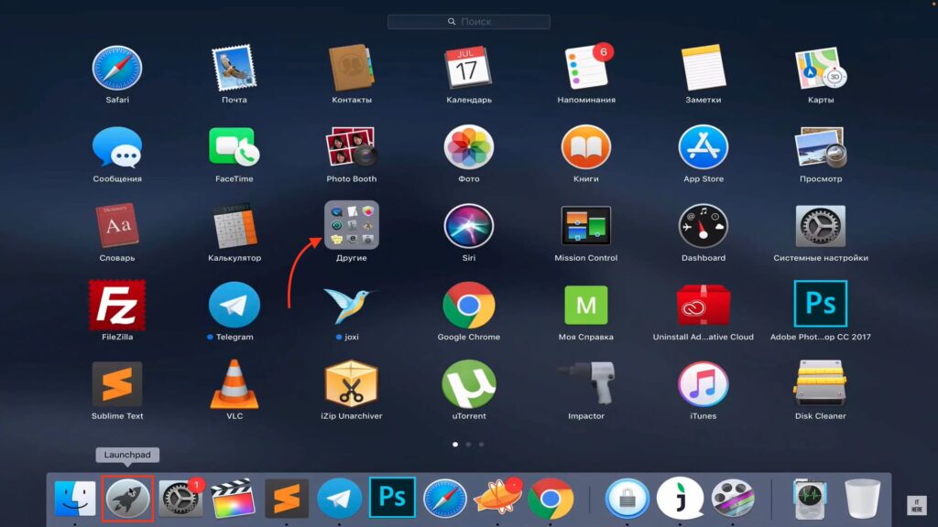
Task: Open the App Store
Action: [x=703, y=147]
